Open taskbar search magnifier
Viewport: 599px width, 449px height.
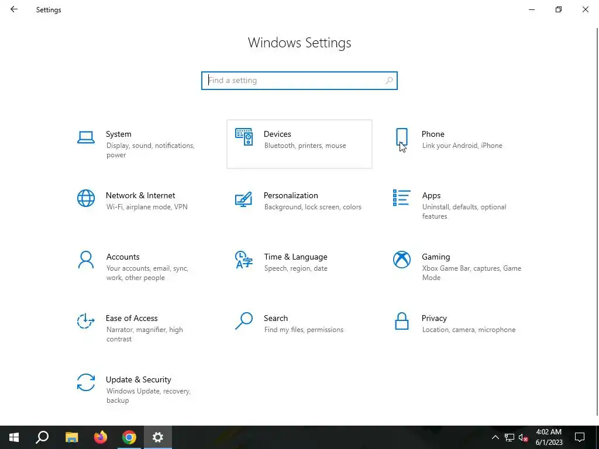[x=42, y=437]
